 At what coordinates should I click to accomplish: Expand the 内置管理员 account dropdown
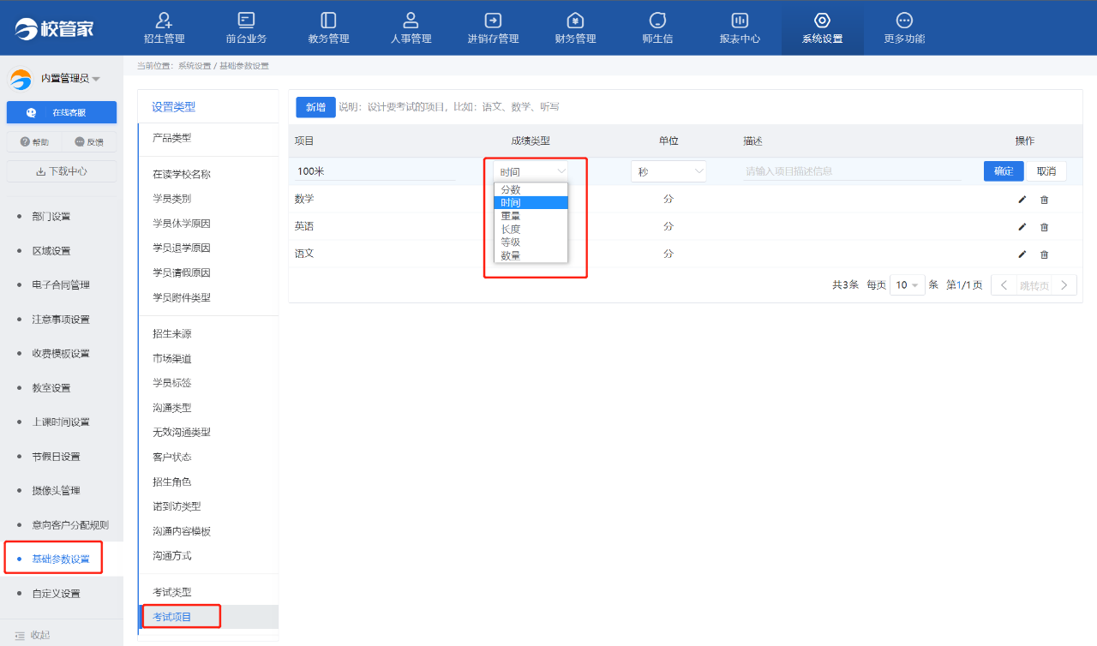tap(96, 79)
